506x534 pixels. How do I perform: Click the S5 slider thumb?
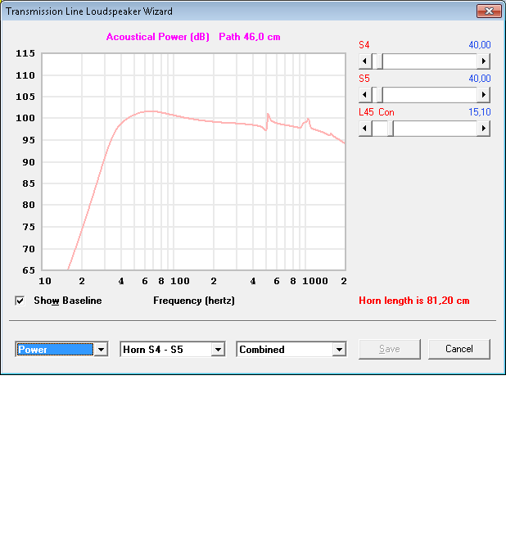point(379,95)
